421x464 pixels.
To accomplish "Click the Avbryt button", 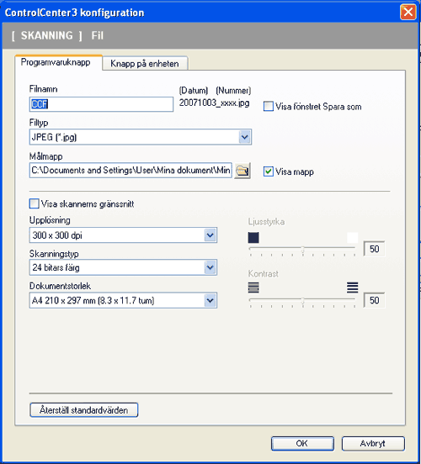I will pos(373,443).
